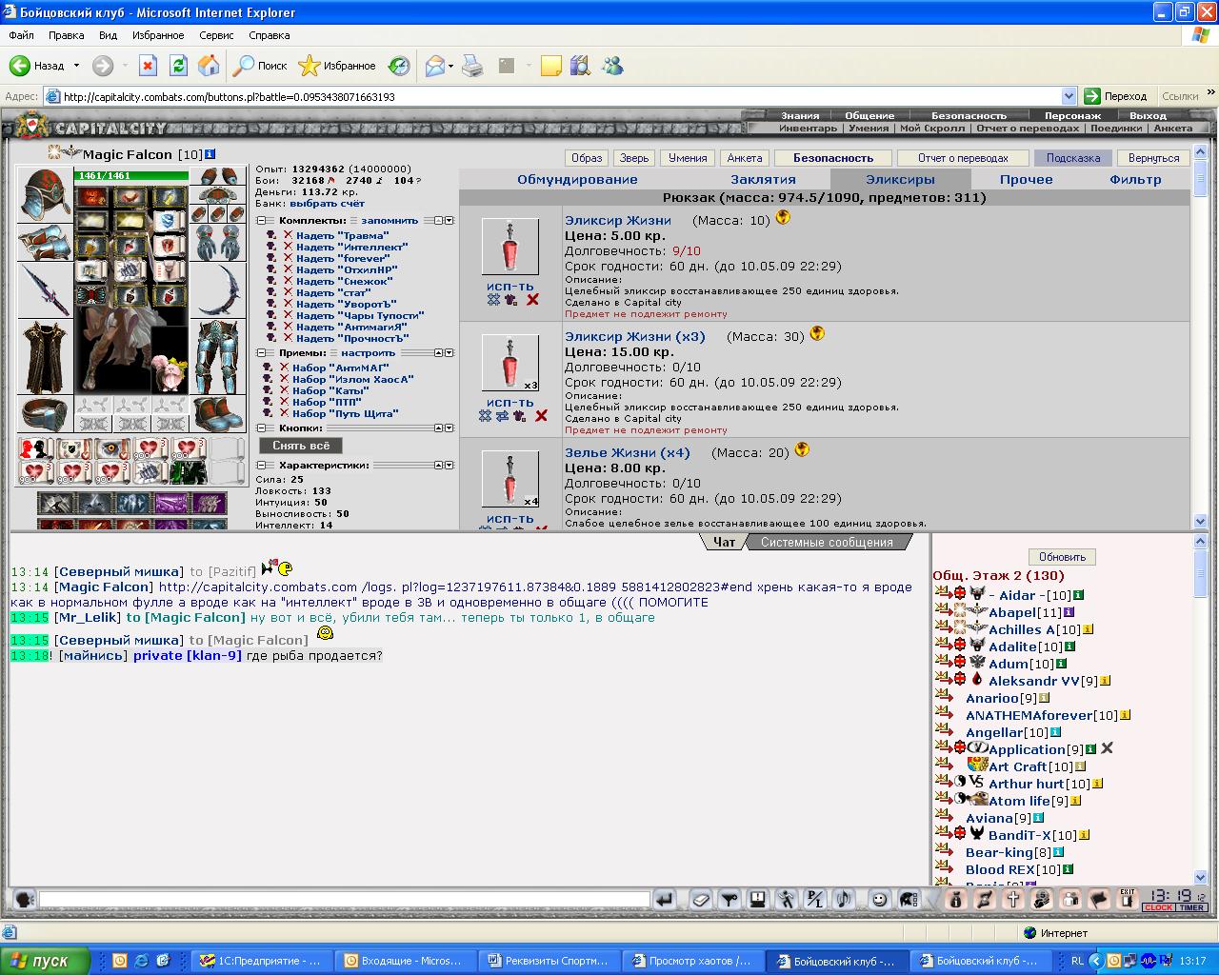Viewport: 1219px width, 975px height.
Task: Move Приемы section up with arrow
Action: [x=438, y=352]
